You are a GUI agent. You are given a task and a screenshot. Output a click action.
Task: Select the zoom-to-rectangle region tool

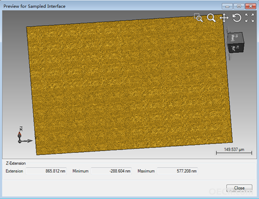pyautogui.click(x=199, y=17)
